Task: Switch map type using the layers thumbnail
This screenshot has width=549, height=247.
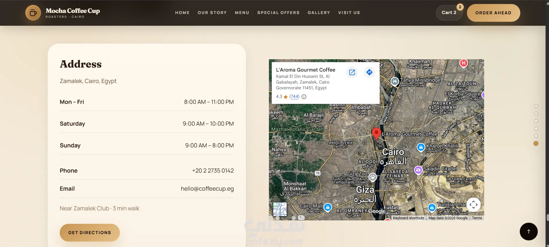Action: pos(280,209)
